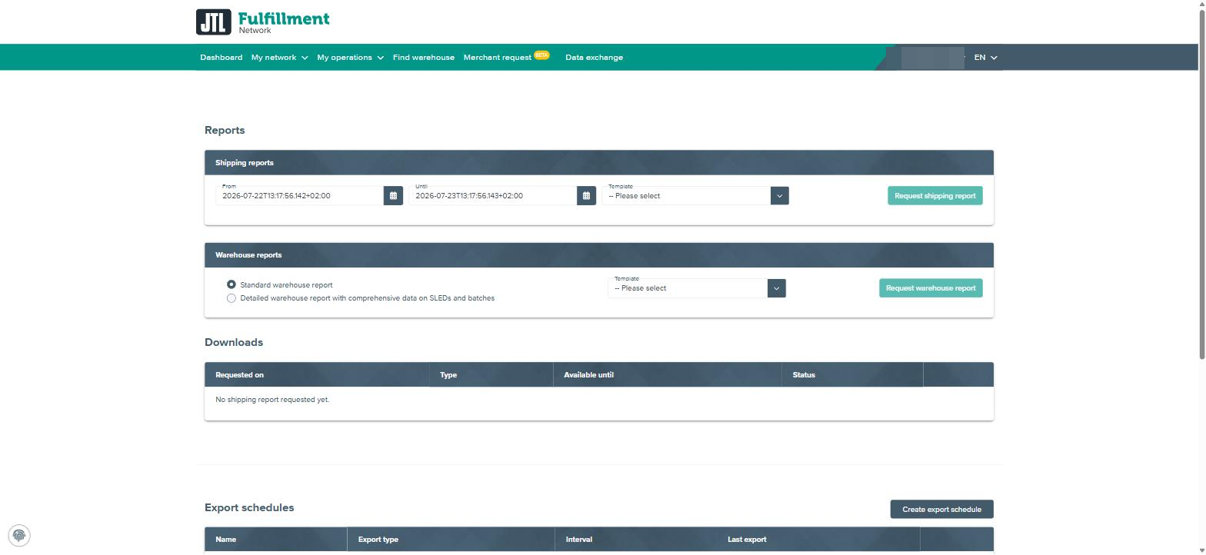Open the My network menu
The height and width of the screenshot is (555, 1206).
point(279,58)
